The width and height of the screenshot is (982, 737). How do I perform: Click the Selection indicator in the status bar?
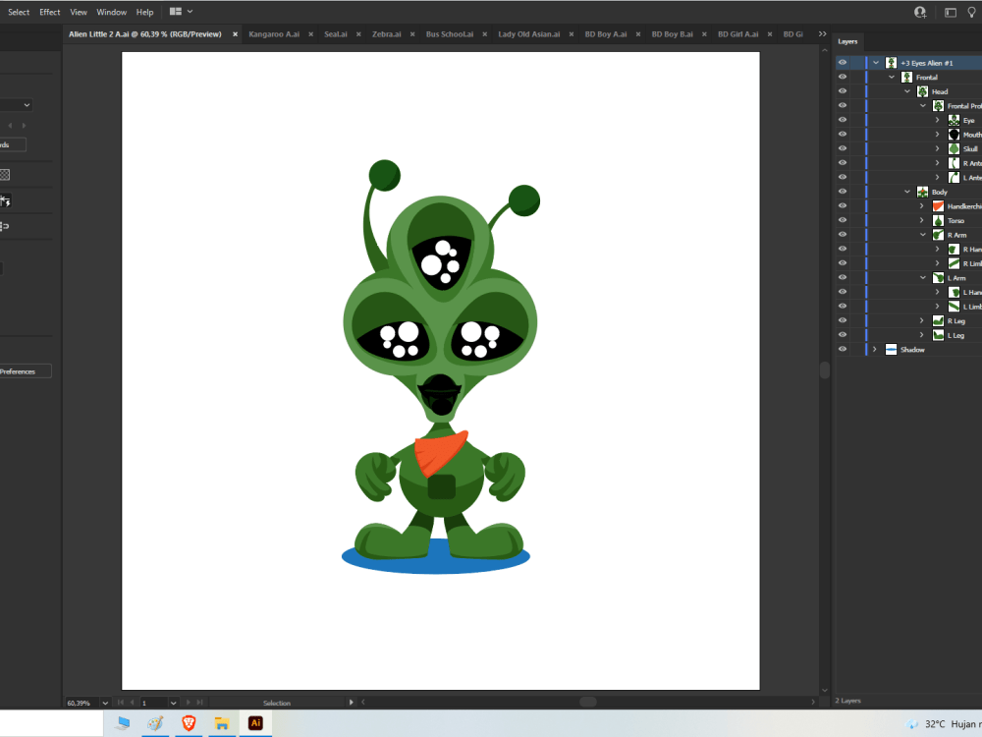coord(278,703)
